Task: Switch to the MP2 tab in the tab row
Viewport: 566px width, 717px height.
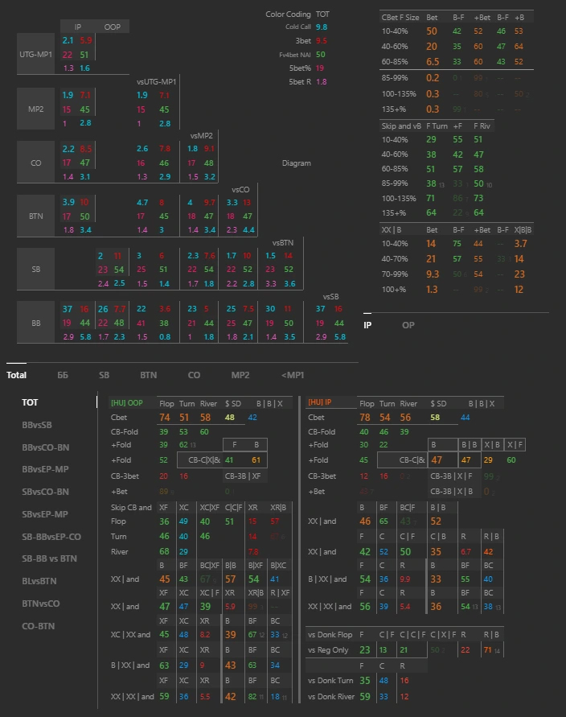Action: [240, 375]
